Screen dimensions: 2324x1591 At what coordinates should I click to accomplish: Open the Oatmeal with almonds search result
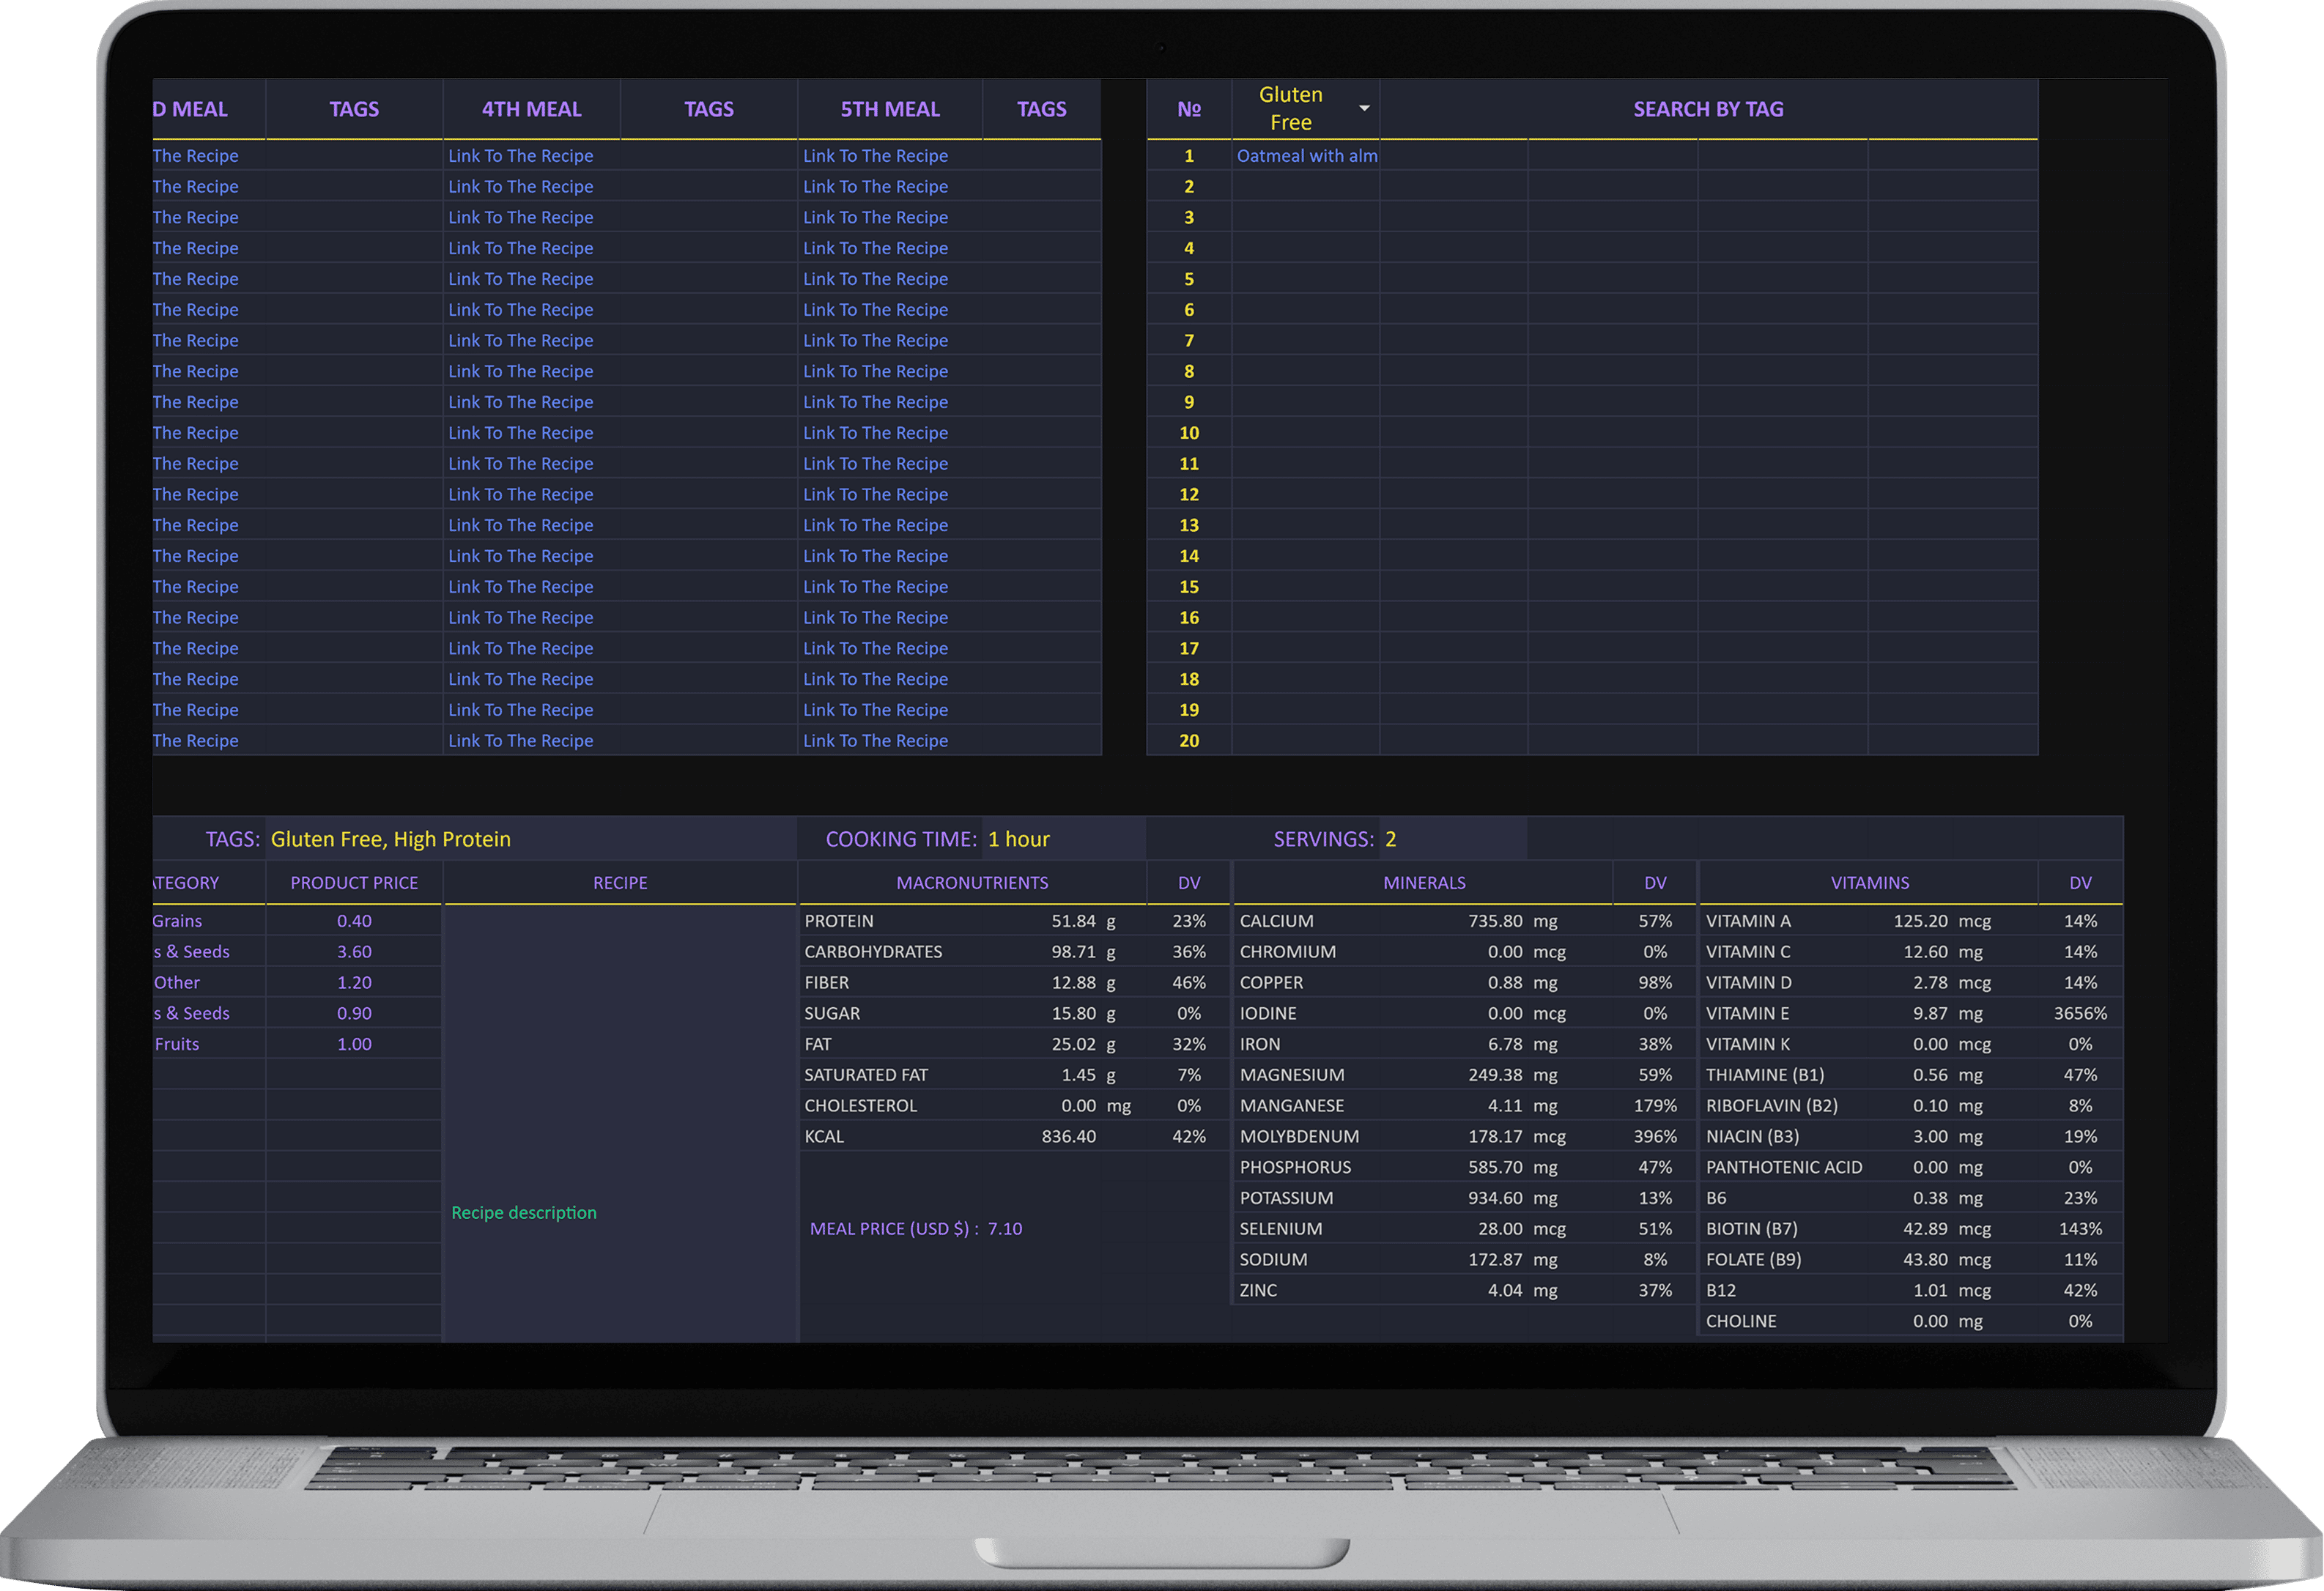click(x=1306, y=156)
